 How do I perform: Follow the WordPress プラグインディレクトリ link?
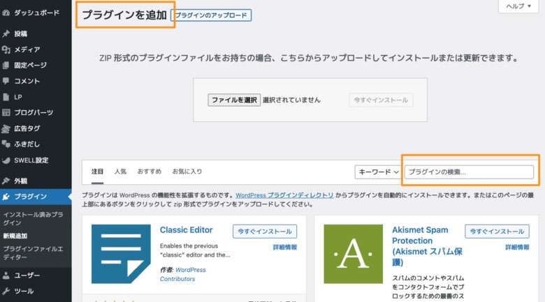[x=284, y=195]
